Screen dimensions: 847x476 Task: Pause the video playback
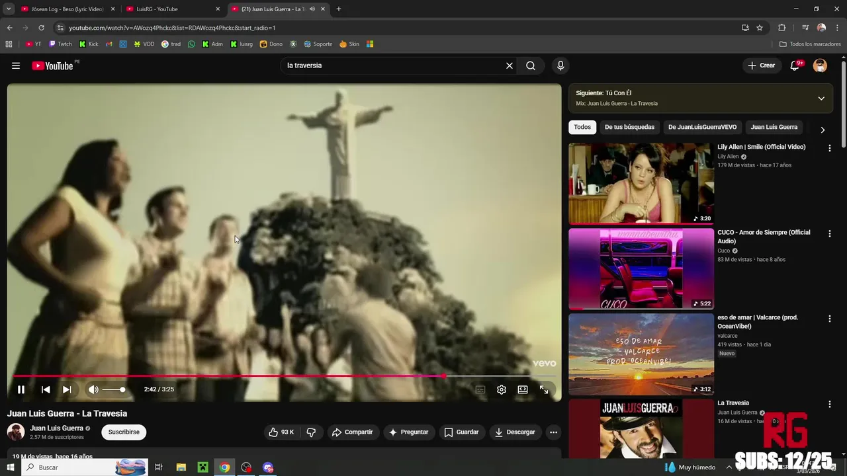pos(21,389)
